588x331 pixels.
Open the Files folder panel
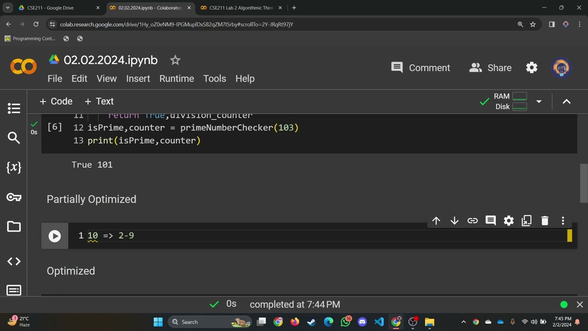[x=14, y=226]
